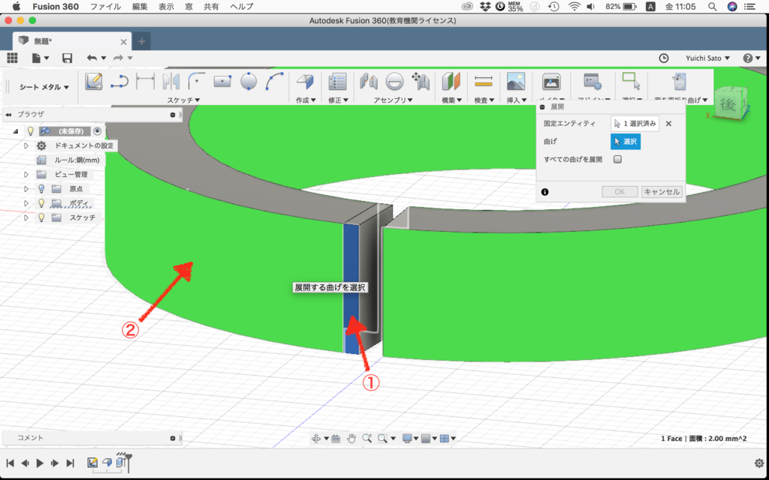Open the 検査 dropdown menu
Viewport: 769px width, 480px height.
coord(484,100)
